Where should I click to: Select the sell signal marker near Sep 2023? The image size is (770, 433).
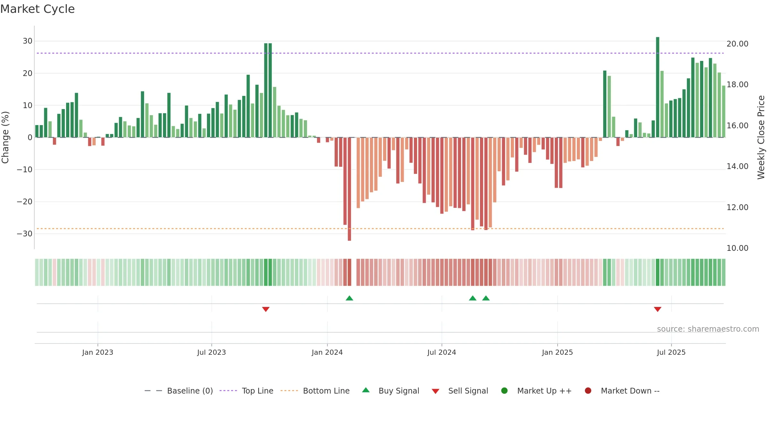pyautogui.click(x=266, y=309)
